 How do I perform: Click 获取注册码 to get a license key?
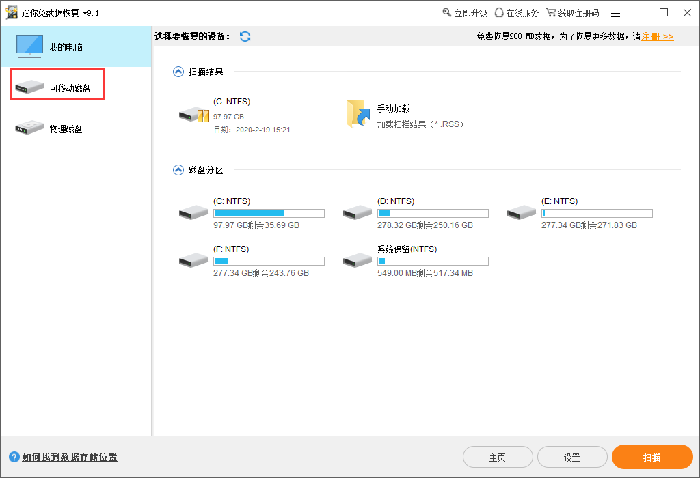[572, 13]
